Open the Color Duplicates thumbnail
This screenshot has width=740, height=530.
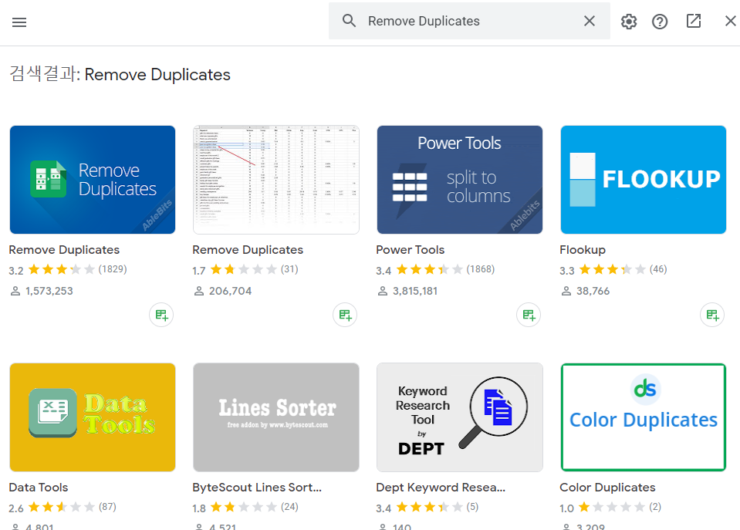[x=644, y=417]
